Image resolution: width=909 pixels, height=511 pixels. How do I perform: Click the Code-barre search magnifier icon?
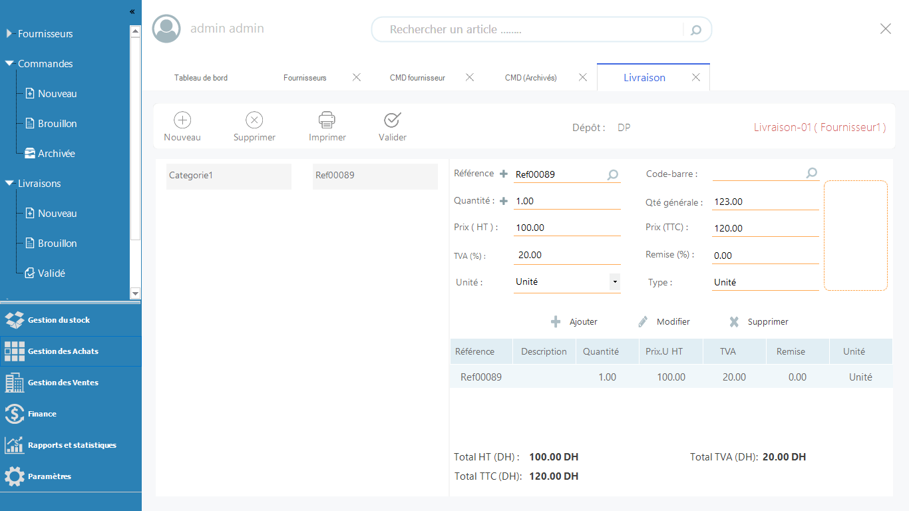811,174
